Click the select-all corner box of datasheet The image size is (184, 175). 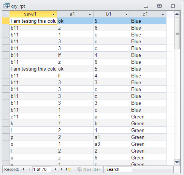click(x=6, y=14)
